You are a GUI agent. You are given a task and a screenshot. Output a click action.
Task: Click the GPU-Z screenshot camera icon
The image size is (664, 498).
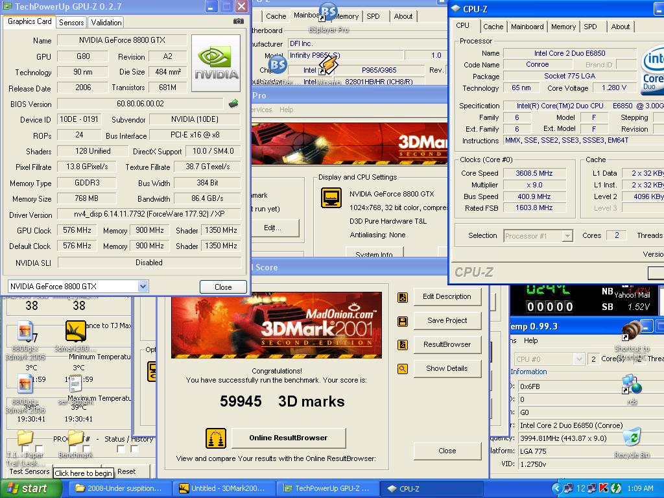click(239, 21)
